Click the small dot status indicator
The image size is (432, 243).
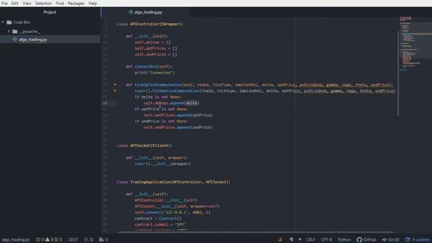tap(300, 240)
